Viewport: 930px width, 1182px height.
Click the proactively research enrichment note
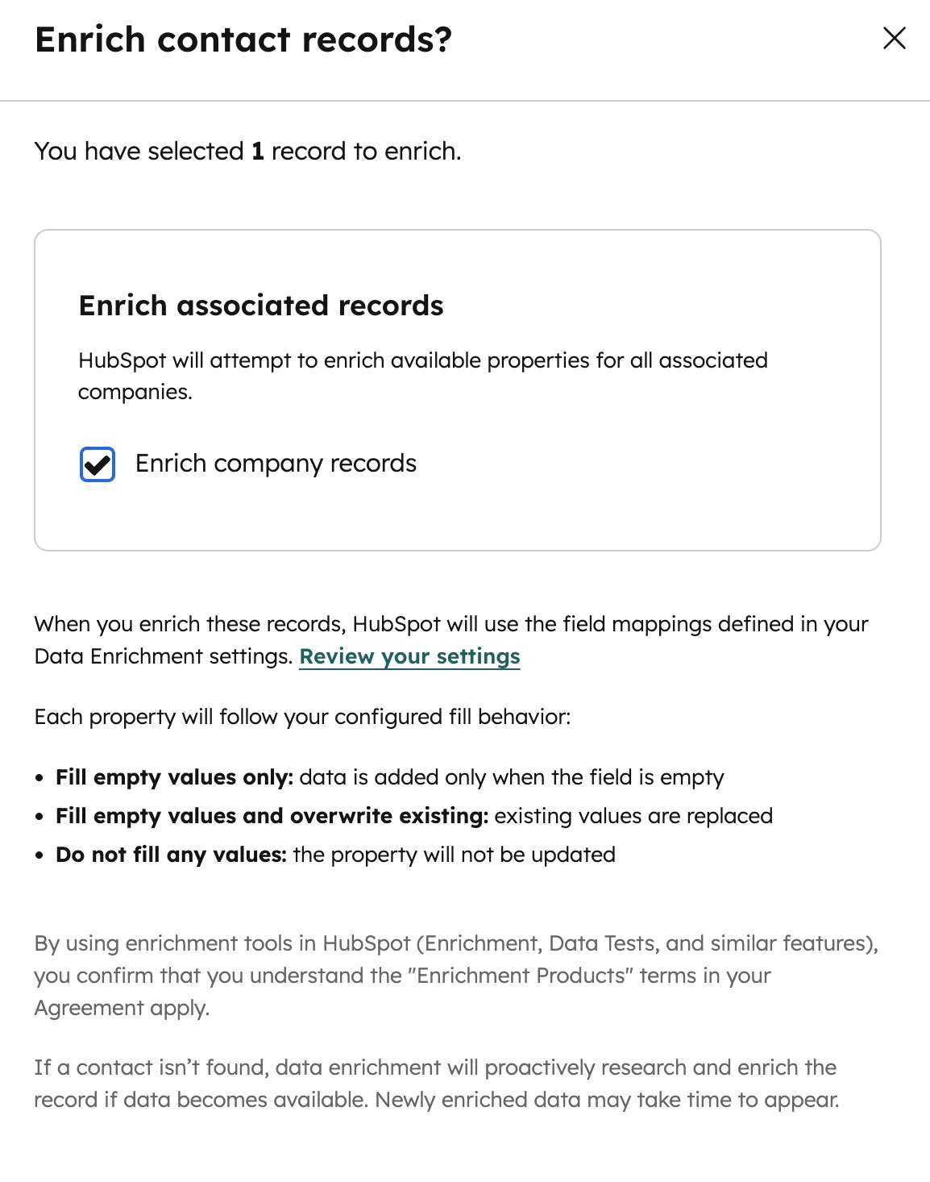point(435,1083)
